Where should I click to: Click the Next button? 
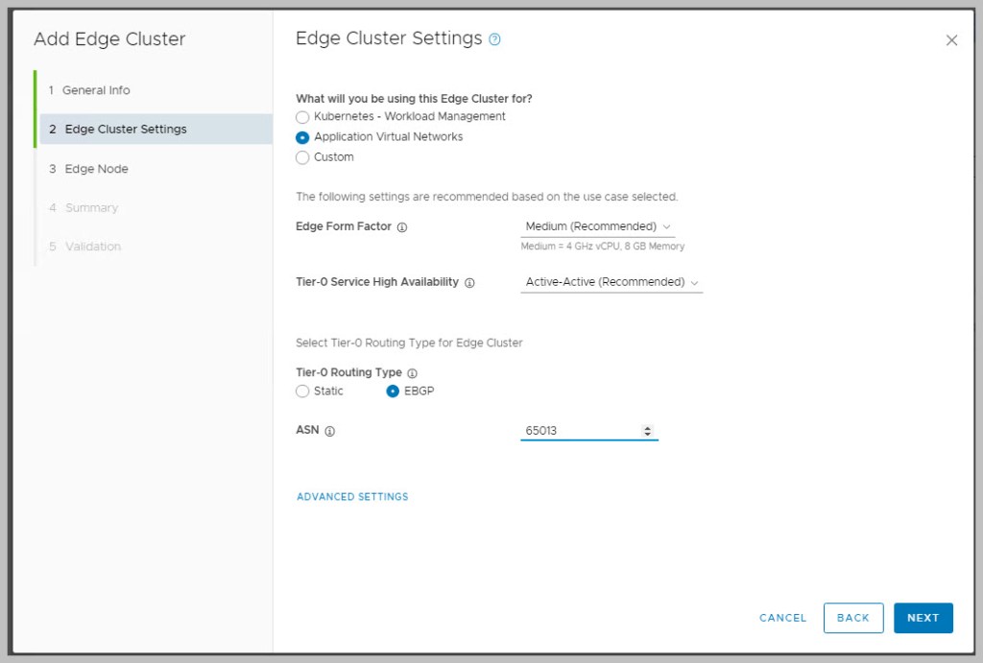pos(923,618)
